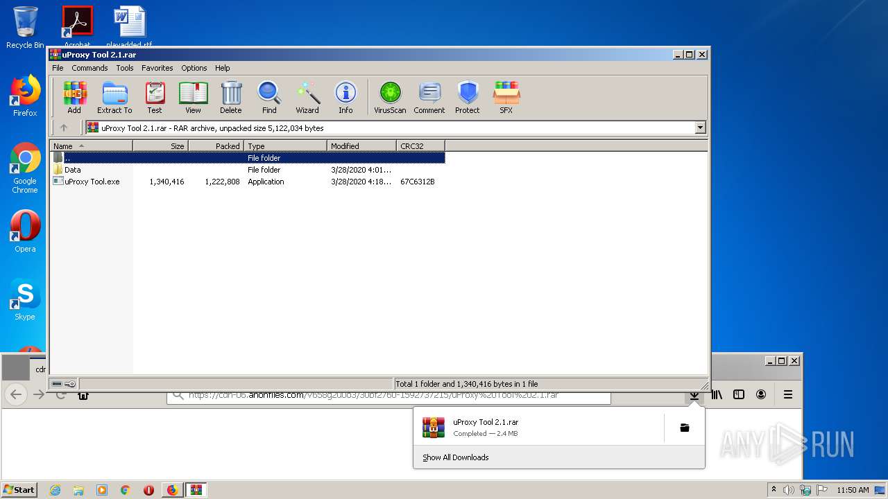This screenshot has height=499, width=888.
Task: Click the 1,340,416 size value
Action: coord(166,182)
